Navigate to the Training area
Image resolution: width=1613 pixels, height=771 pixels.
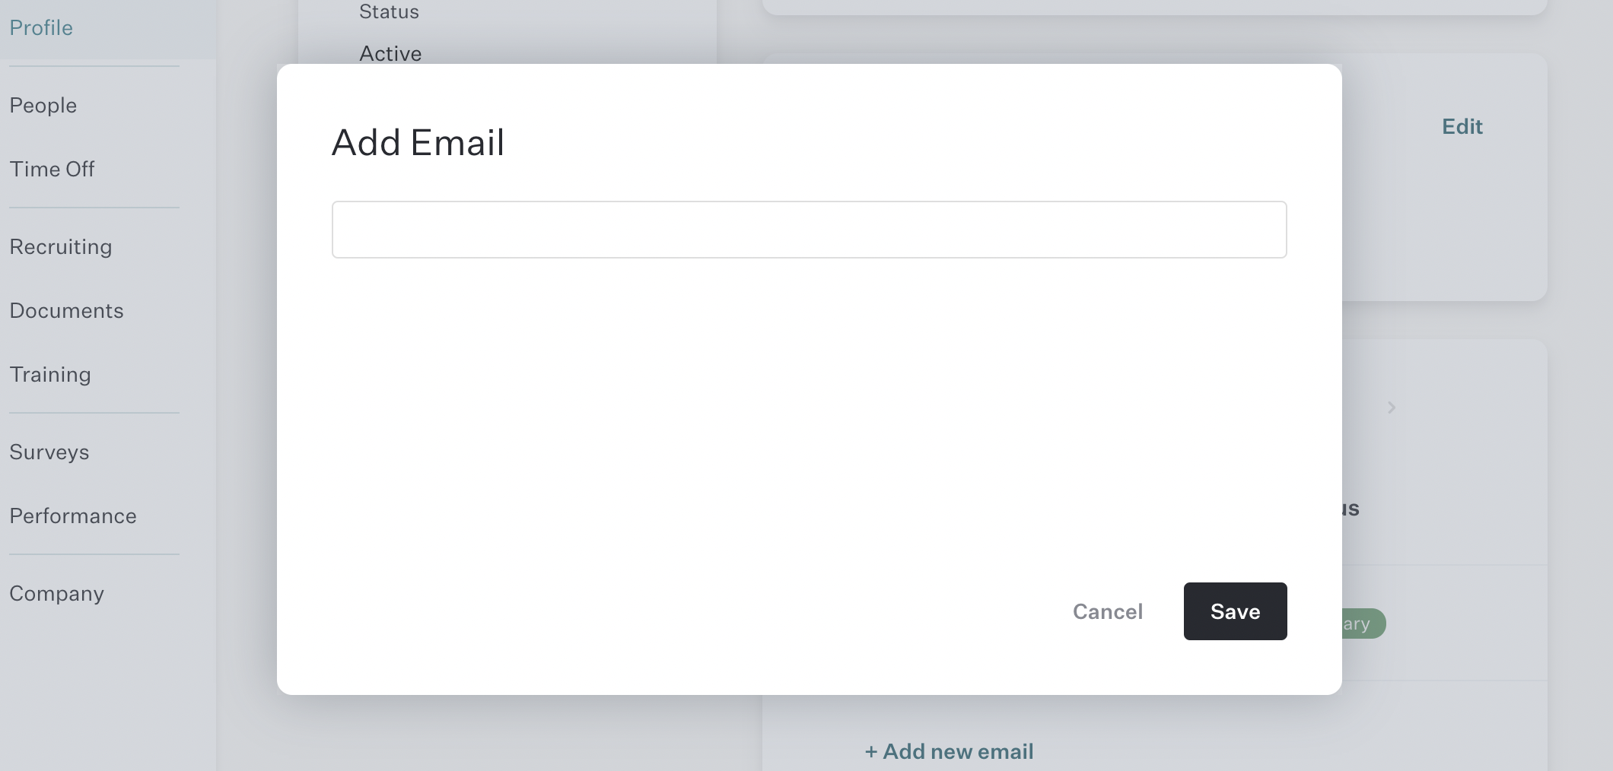pos(50,374)
